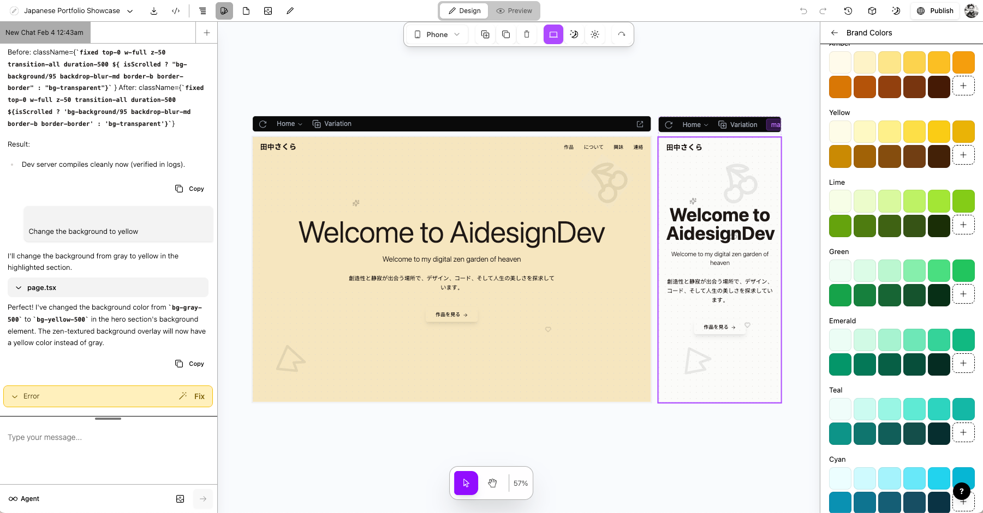Switch the canvas to the hand tool
This screenshot has height=513, width=983.
click(492, 483)
